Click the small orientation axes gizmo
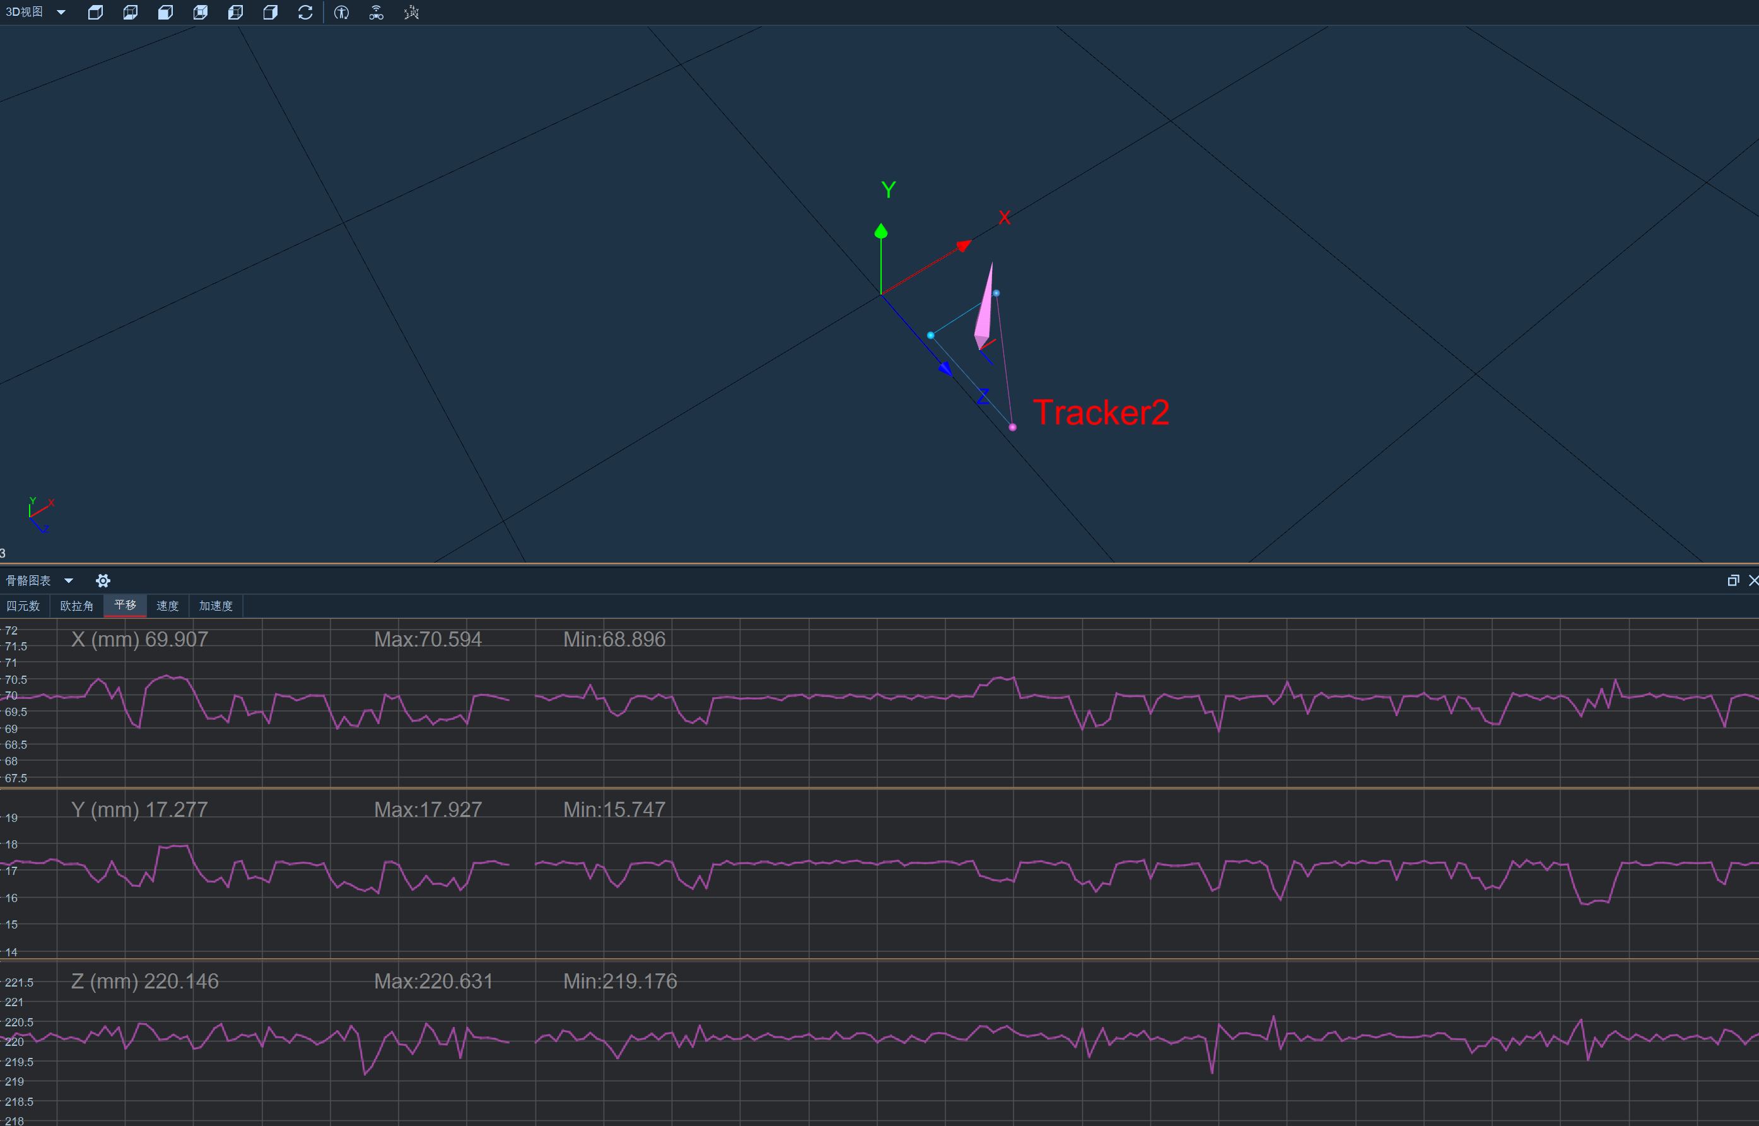This screenshot has width=1759, height=1126. point(41,515)
